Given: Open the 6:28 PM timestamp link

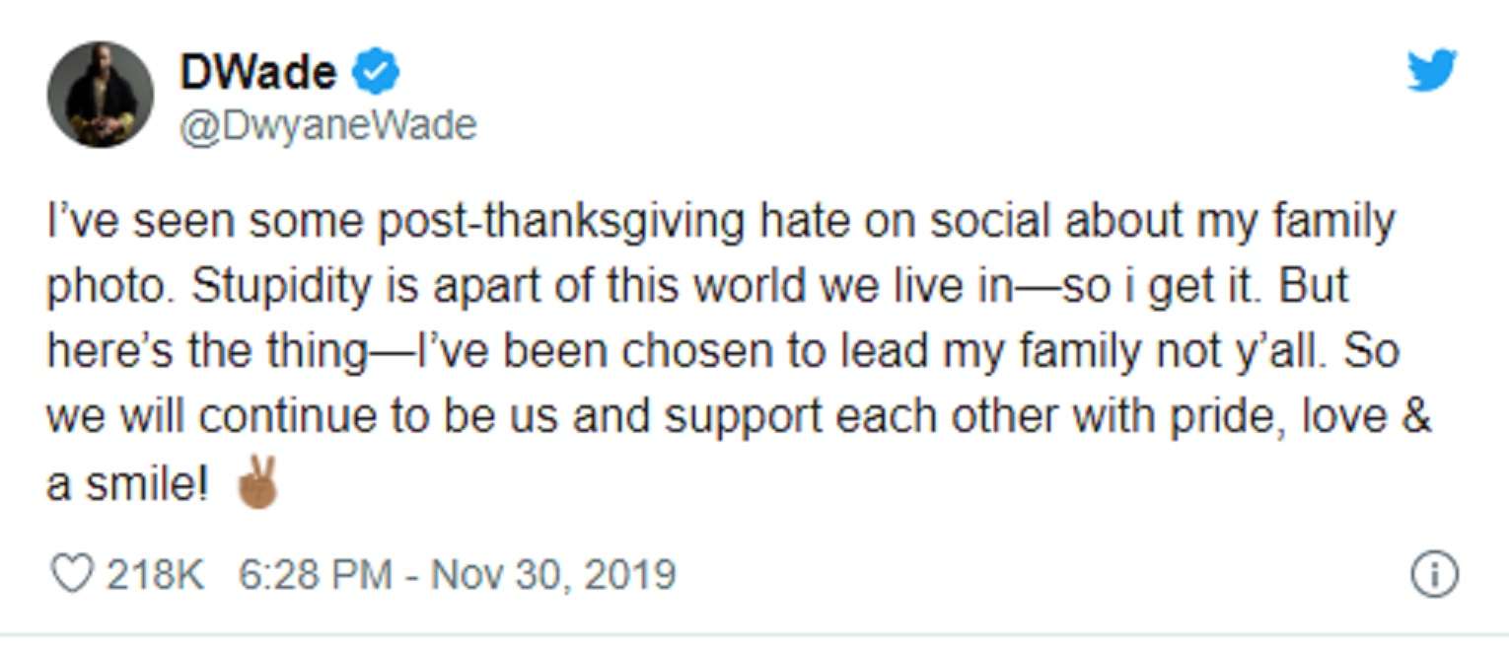Looking at the screenshot, I should coord(315,574).
